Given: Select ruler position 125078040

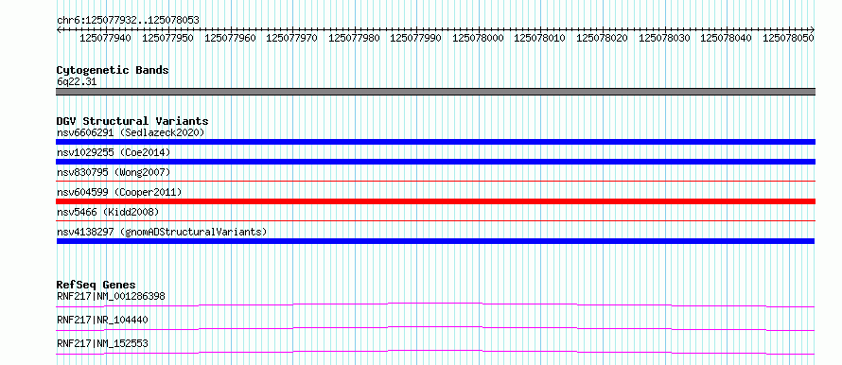Looking at the screenshot, I should point(726,38).
